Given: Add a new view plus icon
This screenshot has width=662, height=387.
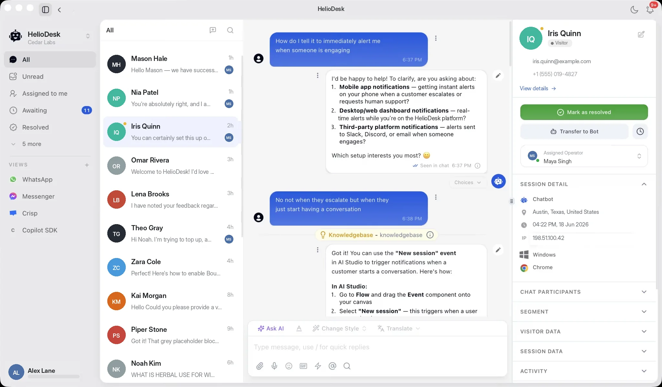Looking at the screenshot, I should [87, 165].
